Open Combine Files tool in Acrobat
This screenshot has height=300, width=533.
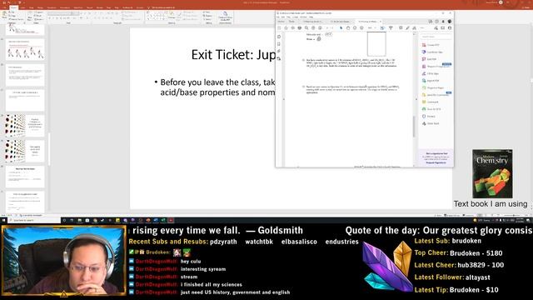[431, 52]
